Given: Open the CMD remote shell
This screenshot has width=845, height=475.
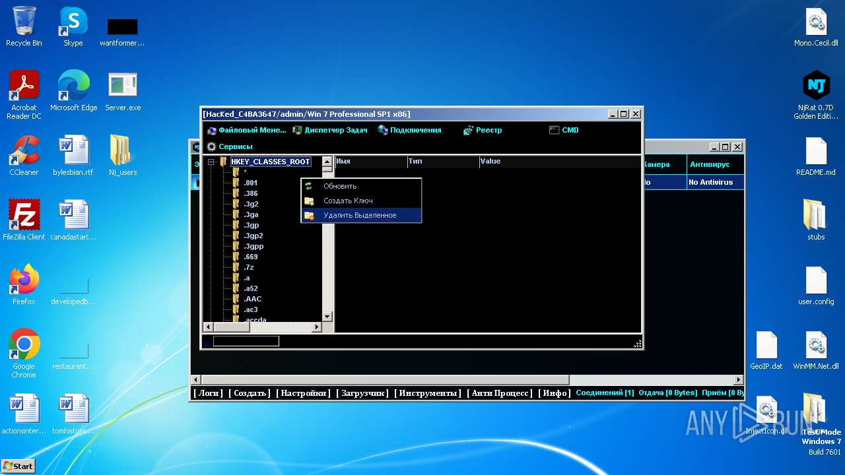Looking at the screenshot, I should point(564,130).
